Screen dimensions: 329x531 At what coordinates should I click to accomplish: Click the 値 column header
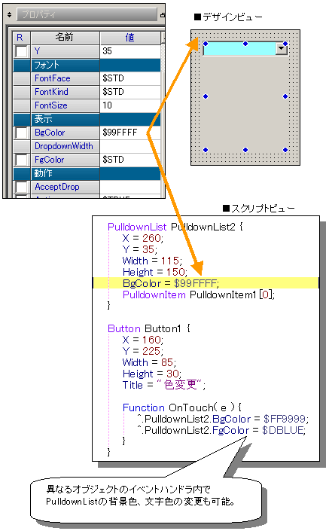click(x=130, y=38)
